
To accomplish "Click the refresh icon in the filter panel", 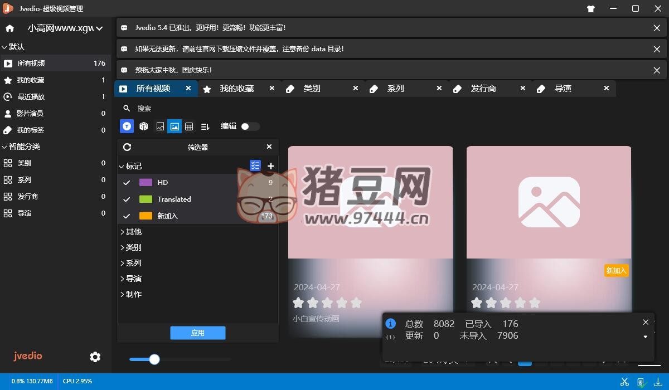I will 127,147.
